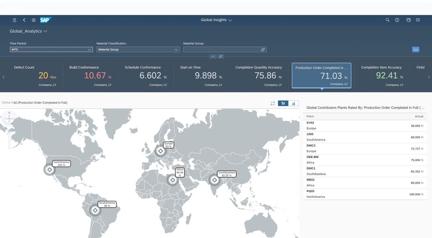Pin the filter header bar
This screenshot has height=238, width=432.
point(221,56)
